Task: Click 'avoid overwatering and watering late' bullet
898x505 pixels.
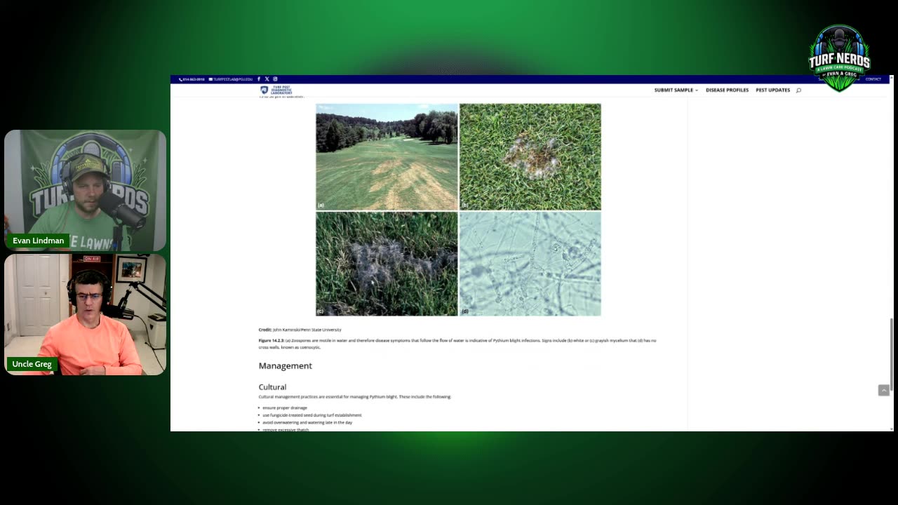Action: coord(307,422)
